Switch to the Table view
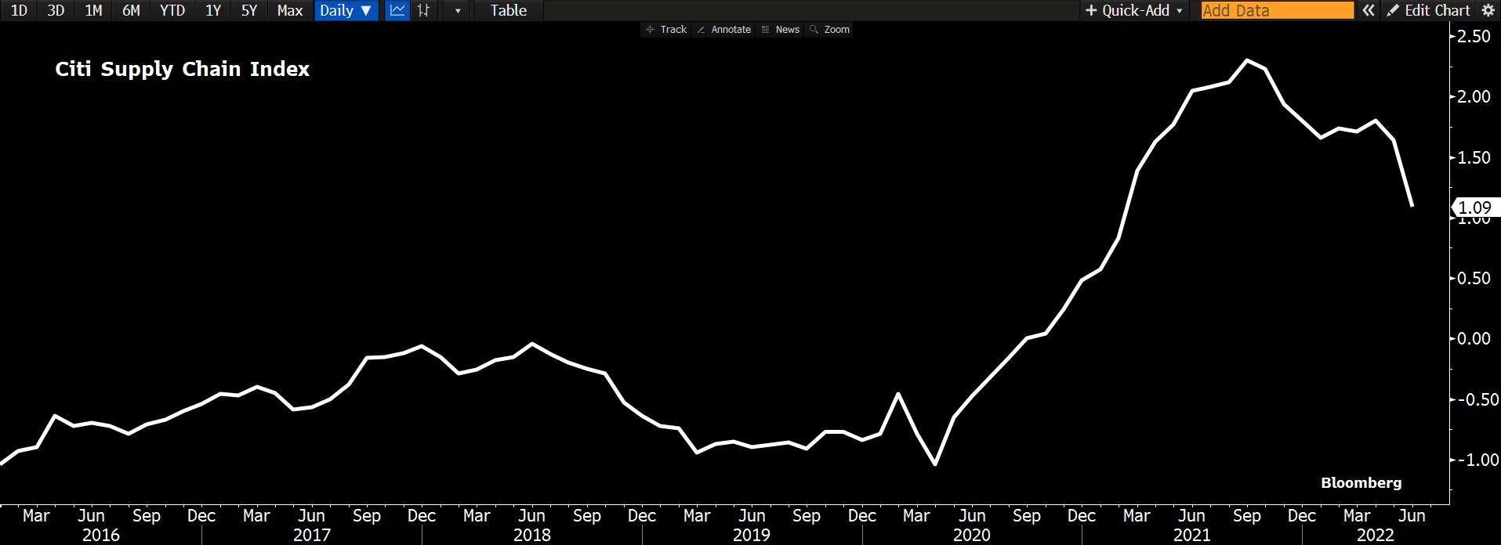The image size is (1501, 545). 508,10
